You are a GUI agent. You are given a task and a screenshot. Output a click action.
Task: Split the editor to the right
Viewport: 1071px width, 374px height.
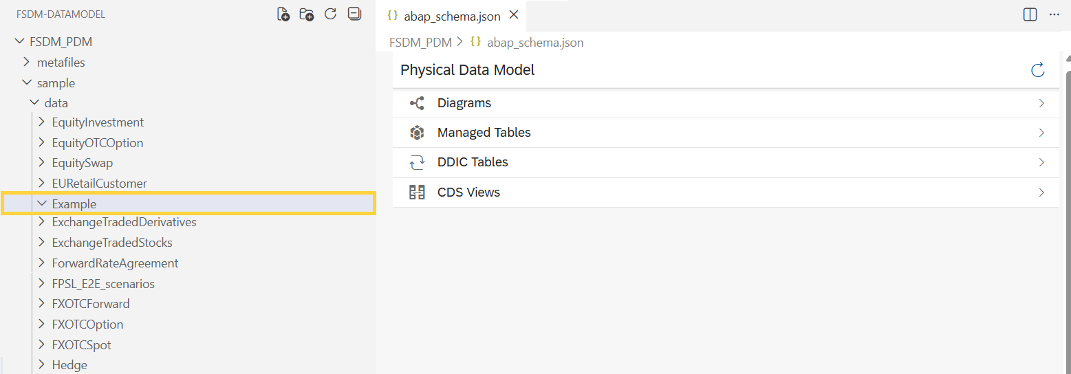click(x=1030, y=14)
